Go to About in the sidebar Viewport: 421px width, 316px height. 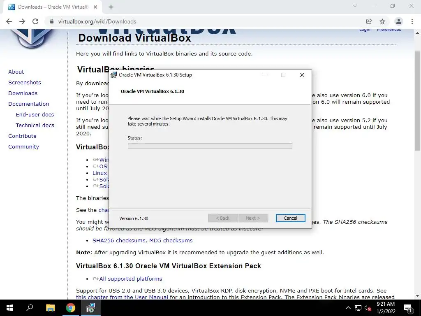(16, 72)
